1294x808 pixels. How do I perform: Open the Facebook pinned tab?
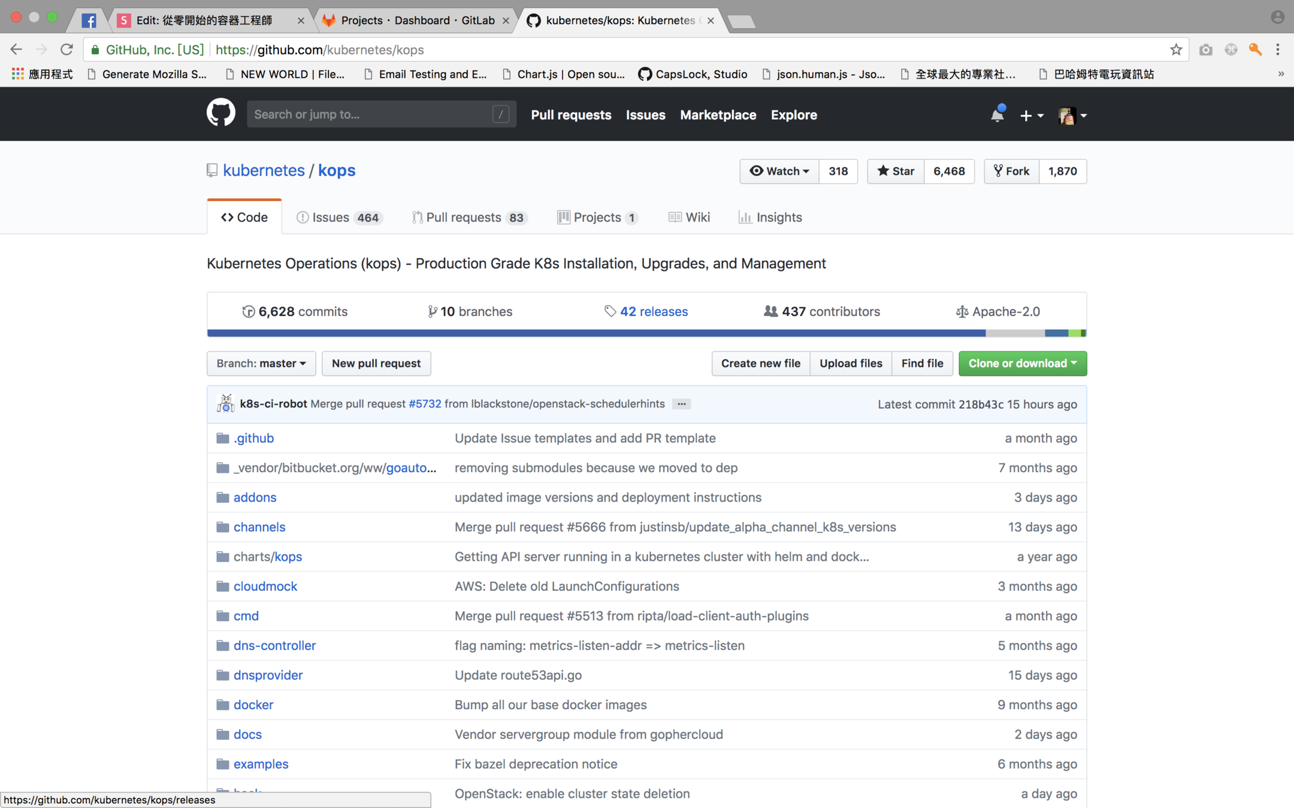89,20
